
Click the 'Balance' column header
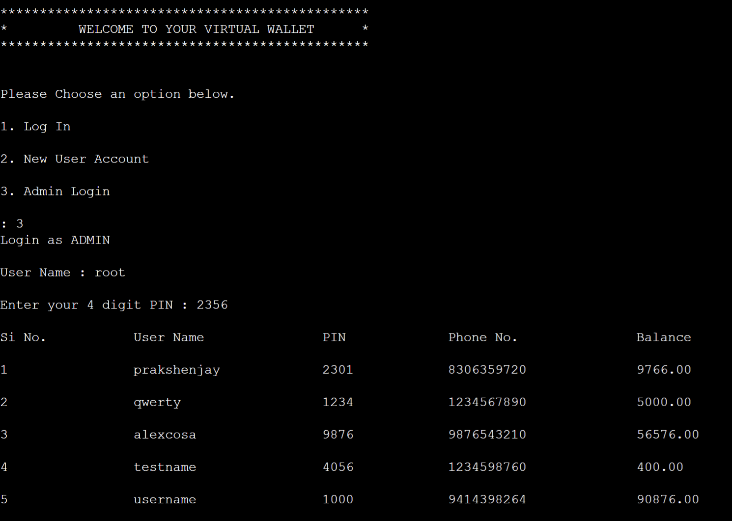664,337
